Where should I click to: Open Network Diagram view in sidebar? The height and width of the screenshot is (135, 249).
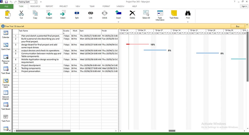[x=6, y=95]
